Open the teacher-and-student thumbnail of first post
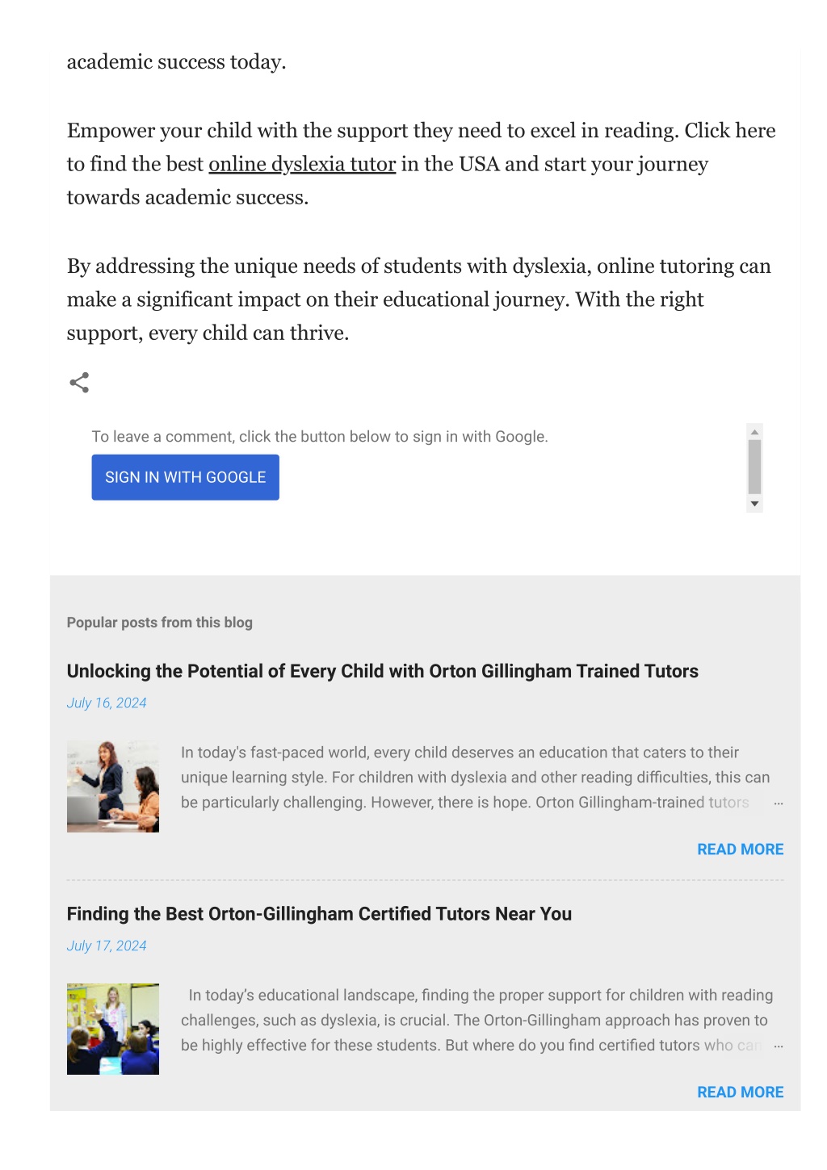This screenshot has width=827, height=1170. [113, 786]
